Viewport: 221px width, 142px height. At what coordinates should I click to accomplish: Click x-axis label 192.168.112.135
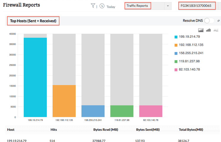pos(64,120)
